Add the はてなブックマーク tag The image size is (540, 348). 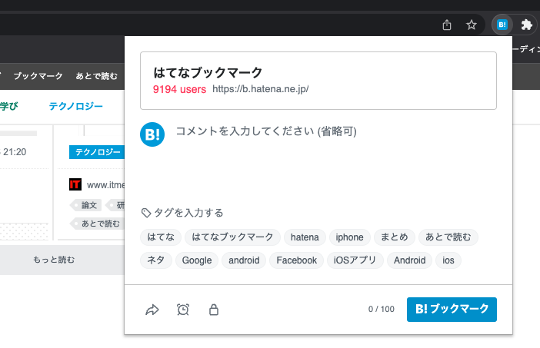[x=233, y=237]
